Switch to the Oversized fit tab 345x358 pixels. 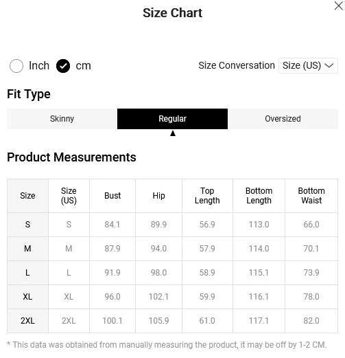[283, 119]
